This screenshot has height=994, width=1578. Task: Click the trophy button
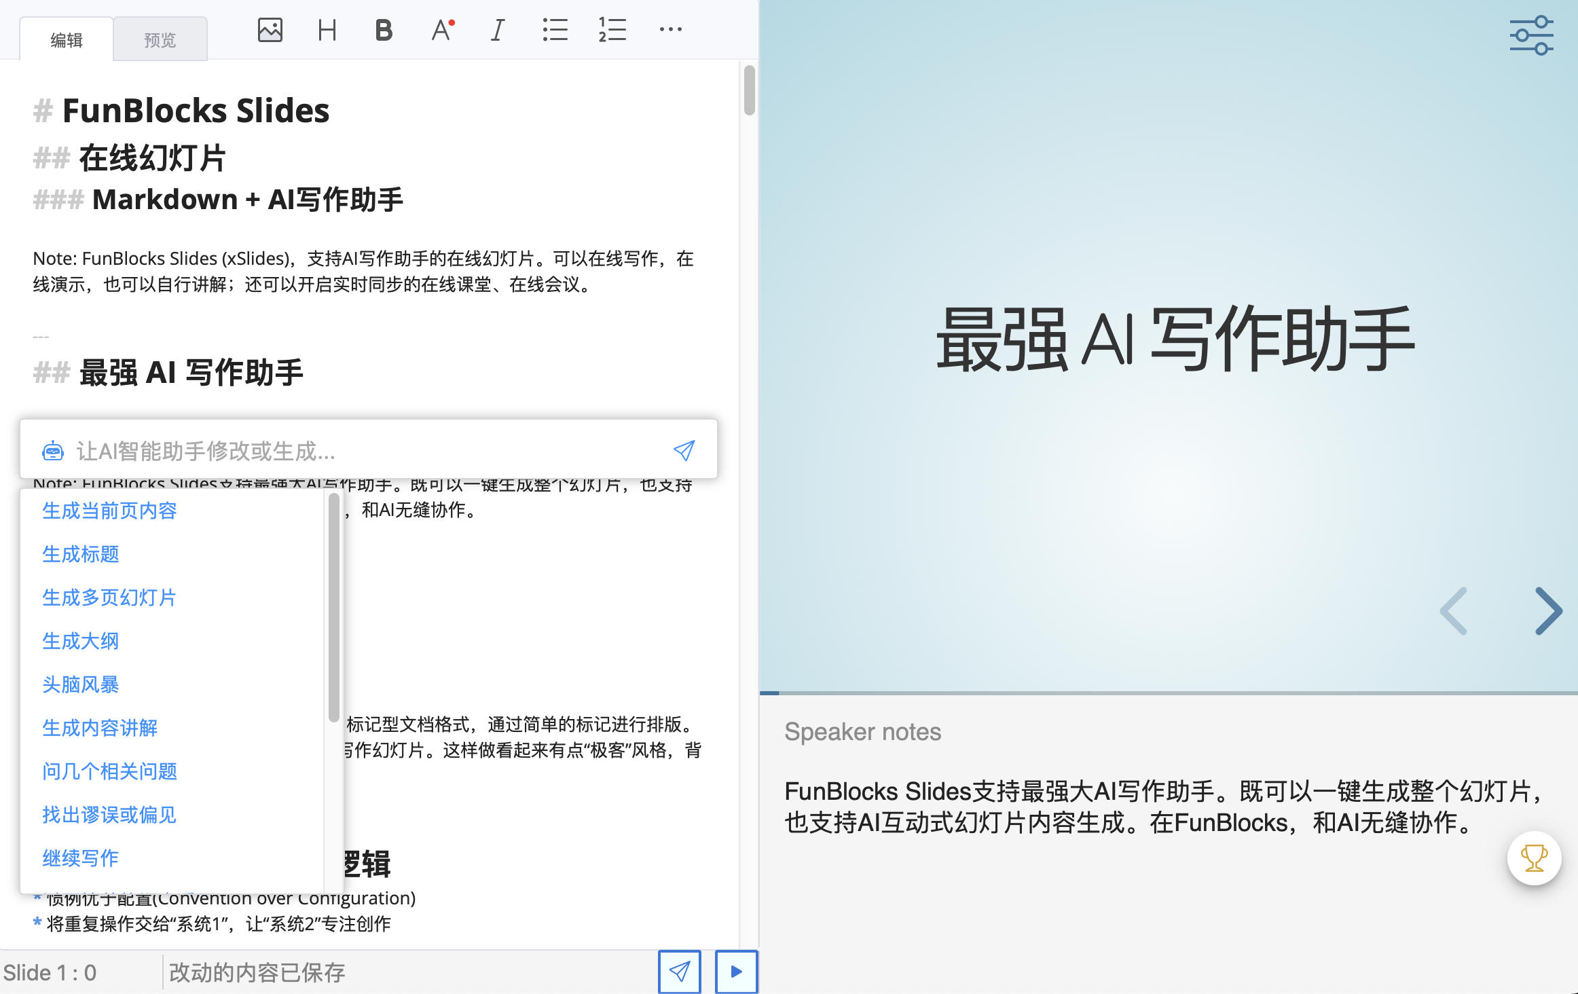coord(1534,858)
